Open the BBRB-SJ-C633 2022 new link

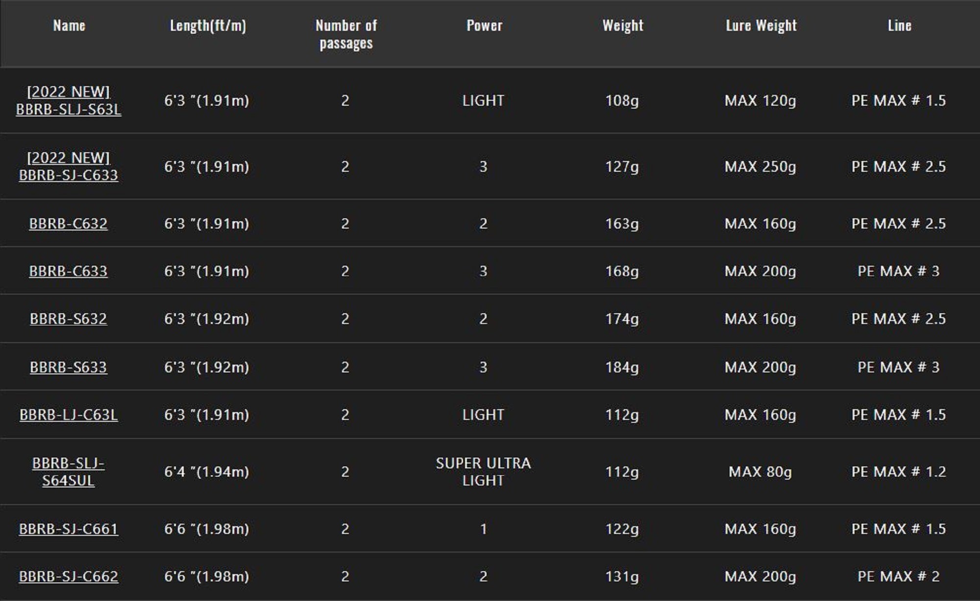click(x=69, y=175)
